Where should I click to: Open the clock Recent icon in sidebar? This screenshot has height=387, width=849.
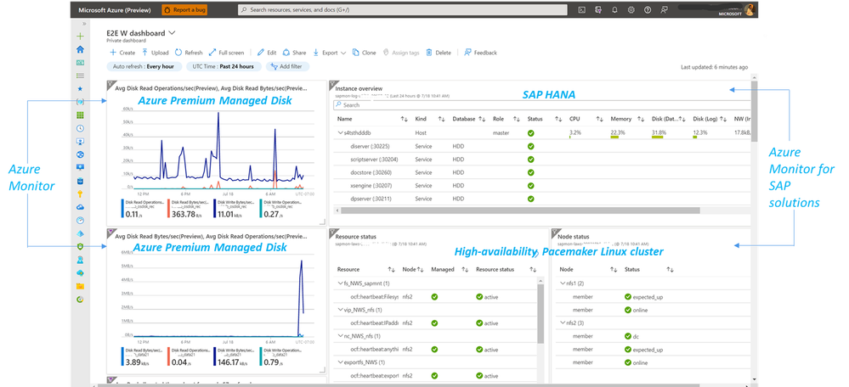(80, 128)
